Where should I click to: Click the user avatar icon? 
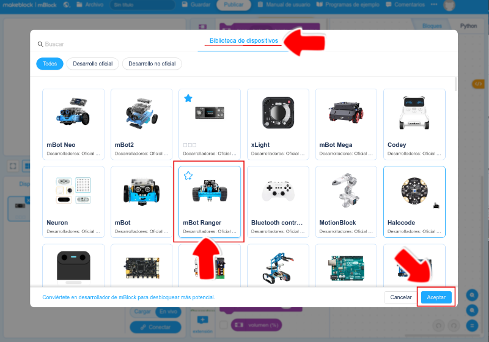coord(449,5)
